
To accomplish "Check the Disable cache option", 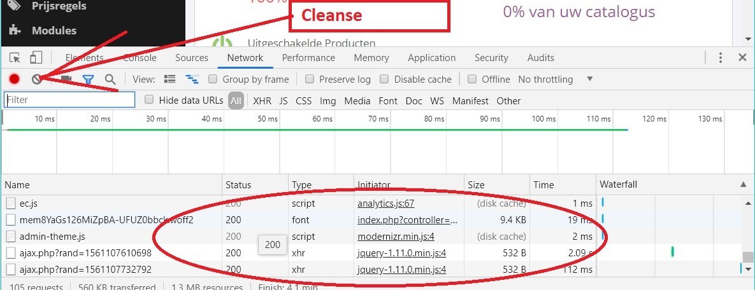I will pyautogui.click(x=384, y=79).
